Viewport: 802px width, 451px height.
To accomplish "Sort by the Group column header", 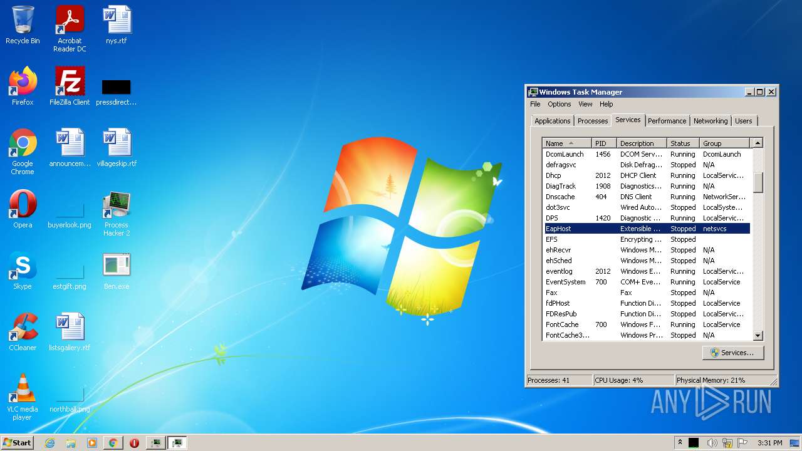I will (x=724, y=143).
